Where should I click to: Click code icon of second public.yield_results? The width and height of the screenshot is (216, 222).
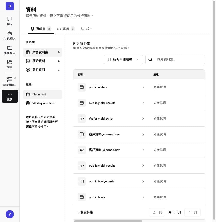click(x=82, y=166)
